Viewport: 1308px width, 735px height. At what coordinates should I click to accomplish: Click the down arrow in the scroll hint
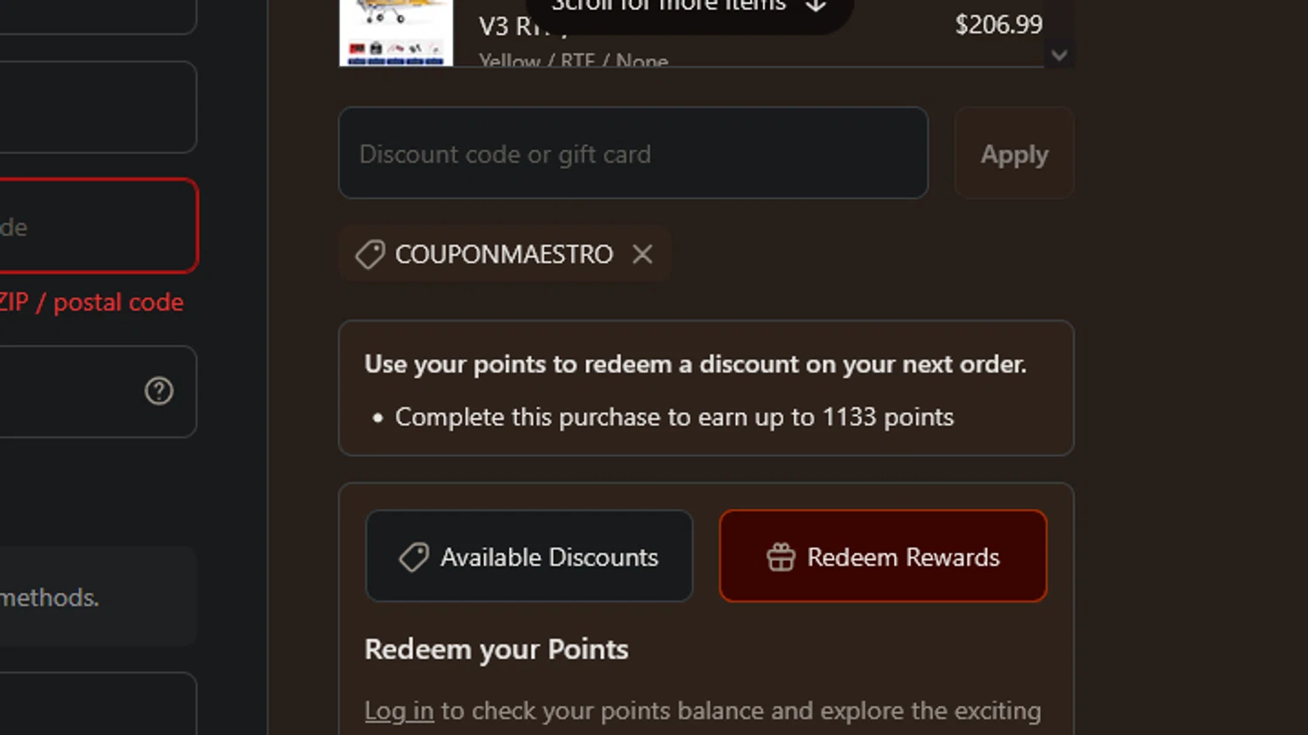pos(815,7)
